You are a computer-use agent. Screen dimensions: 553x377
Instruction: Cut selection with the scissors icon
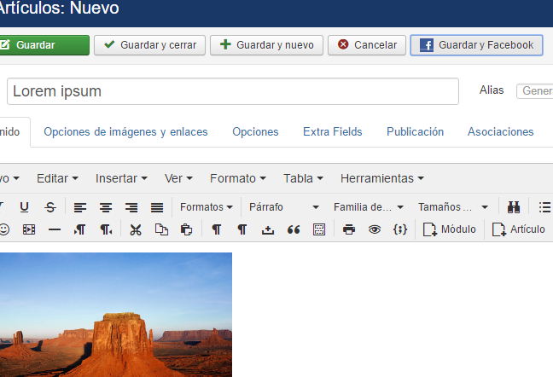click(136, 229)
